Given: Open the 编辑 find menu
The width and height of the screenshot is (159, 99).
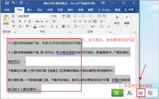Looking at the screenshot, I should click(x=127, y=21).
